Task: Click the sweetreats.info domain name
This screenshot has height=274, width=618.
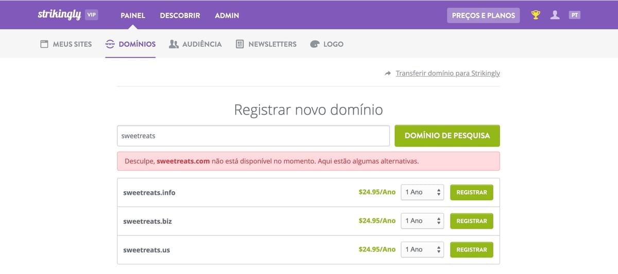Action: pos(149,193)
